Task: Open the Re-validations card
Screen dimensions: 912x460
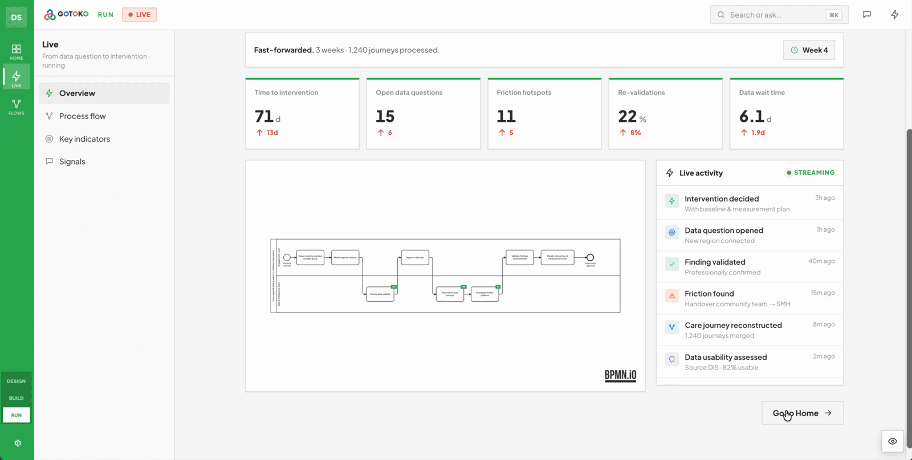Action: point(666,114)
